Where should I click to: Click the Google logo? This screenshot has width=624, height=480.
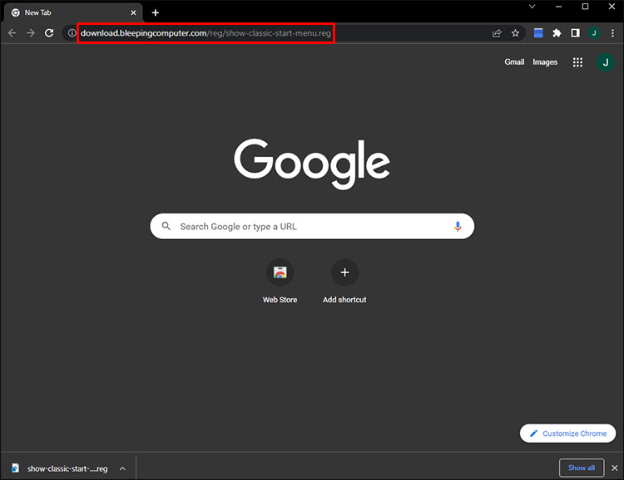point(312,164)
